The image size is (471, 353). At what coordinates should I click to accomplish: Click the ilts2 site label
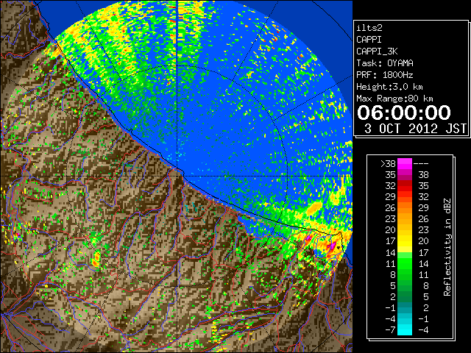pyautogui.click(x=369, y=28)
